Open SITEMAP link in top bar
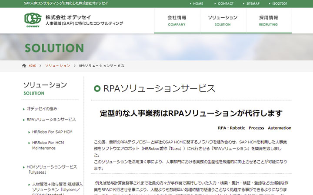Image resolution: width=313 pixels, height=195 pixels. point(253,3)
